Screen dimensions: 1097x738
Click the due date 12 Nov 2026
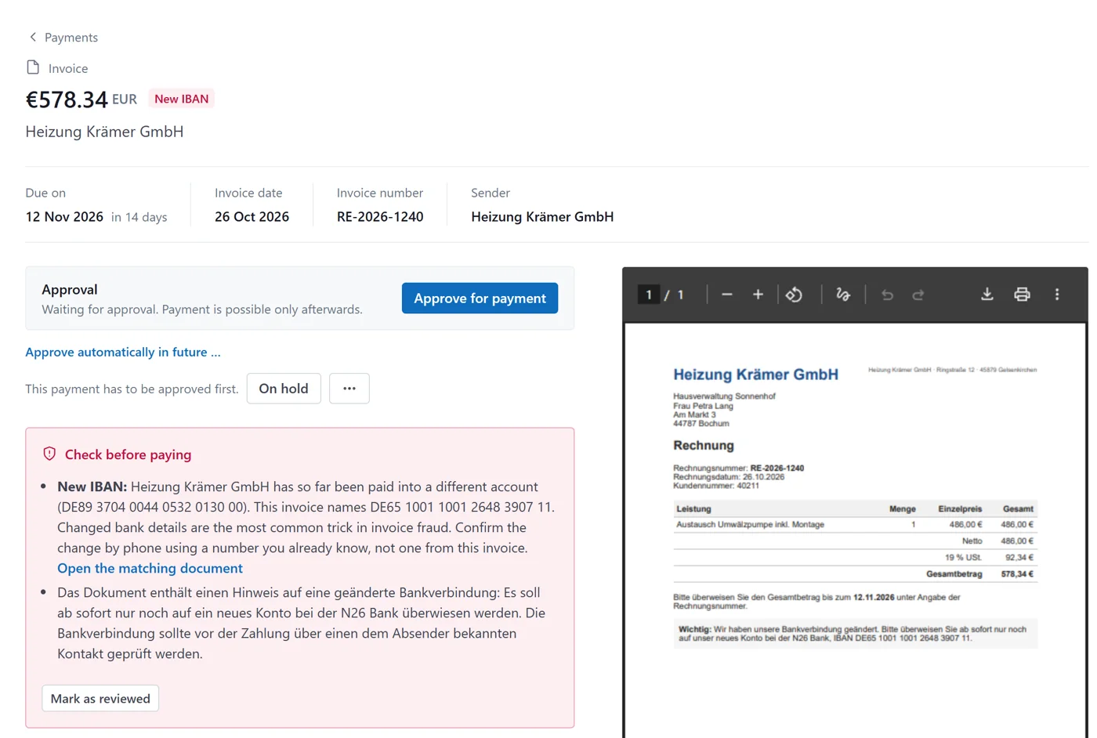(64, 216)
